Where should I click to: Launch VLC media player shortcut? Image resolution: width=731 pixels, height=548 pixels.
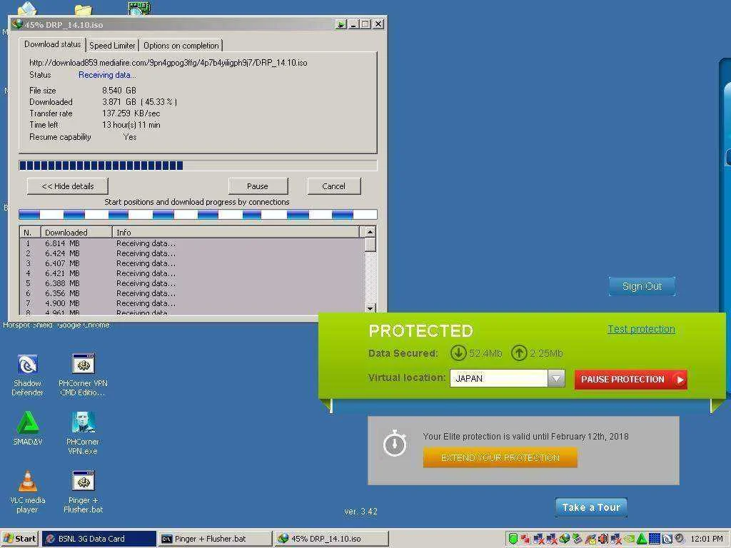point(28,492)
